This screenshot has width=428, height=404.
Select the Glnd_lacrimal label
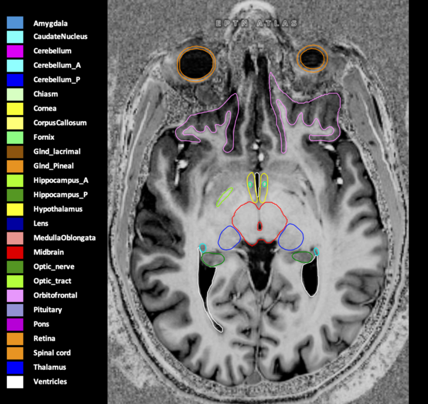click(56, 152)
